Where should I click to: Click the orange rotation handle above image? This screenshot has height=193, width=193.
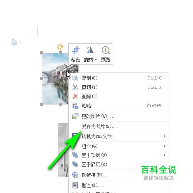(60, 47)
